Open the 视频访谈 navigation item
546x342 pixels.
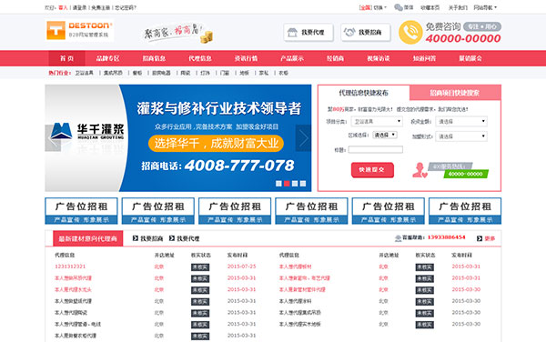tap(379, 58)
